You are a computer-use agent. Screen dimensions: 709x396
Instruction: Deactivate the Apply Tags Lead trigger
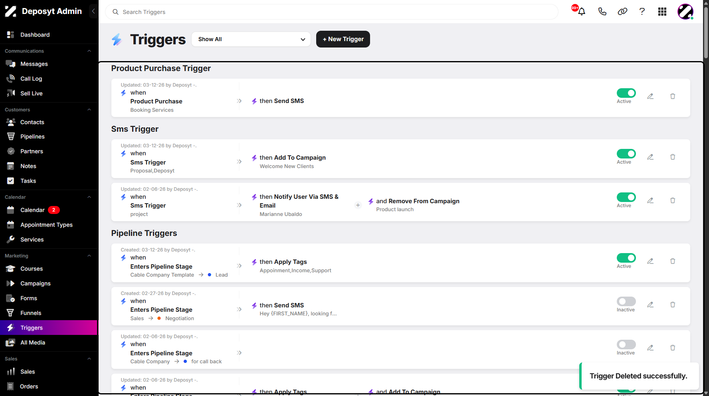pyautogui.click(x=626, y=258)
